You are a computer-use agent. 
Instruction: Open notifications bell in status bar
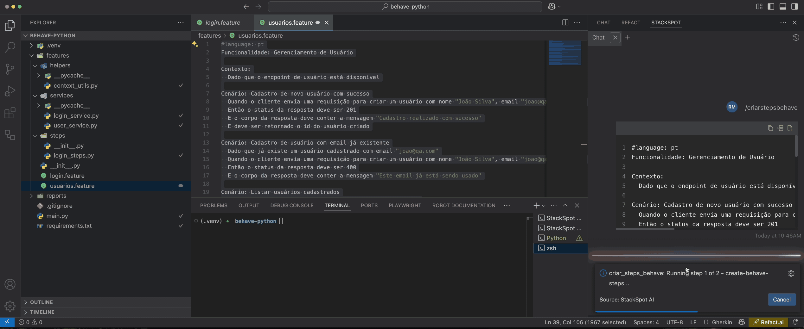[x=795, y=322]
